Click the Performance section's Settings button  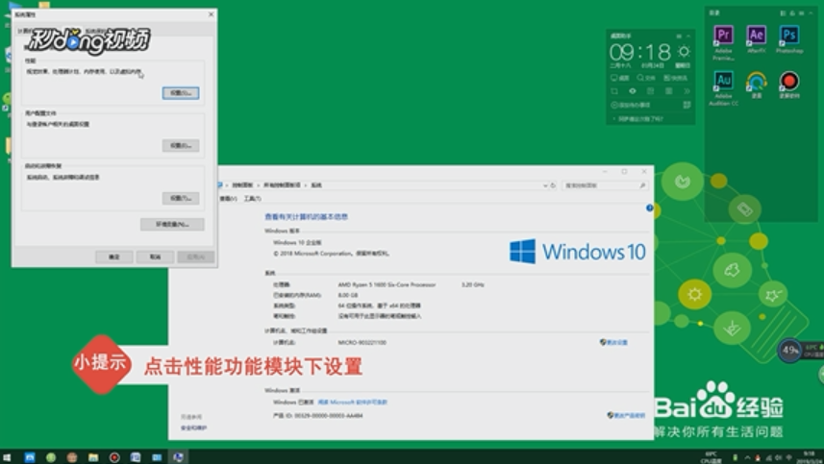(x=180, y=93)
